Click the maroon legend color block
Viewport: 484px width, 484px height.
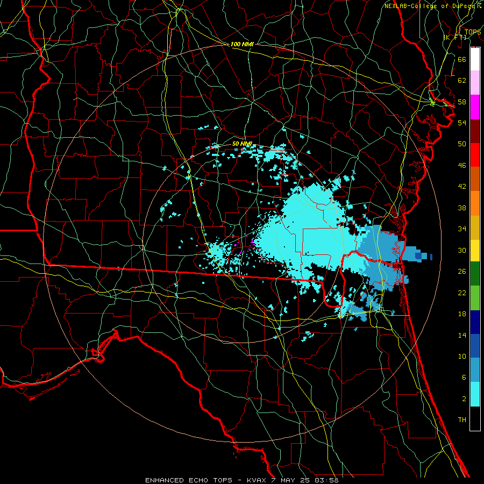[x=475, y=131]
